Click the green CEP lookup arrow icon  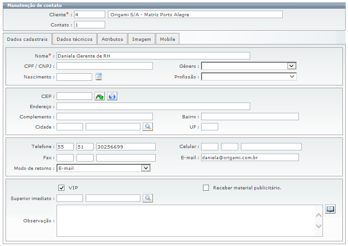pyautogui.click(x=100, y=96)
